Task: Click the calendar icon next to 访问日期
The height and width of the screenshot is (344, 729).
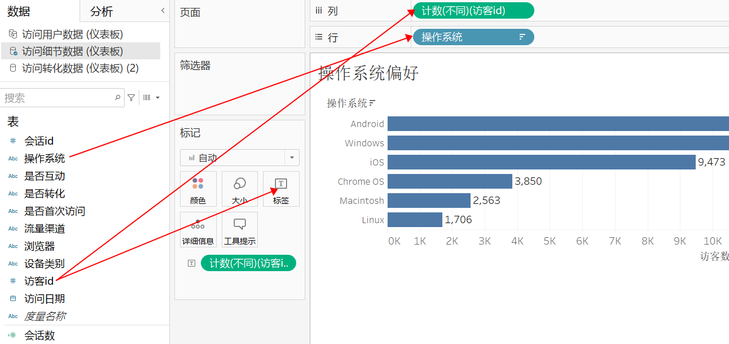Action: tap(13, 298)
